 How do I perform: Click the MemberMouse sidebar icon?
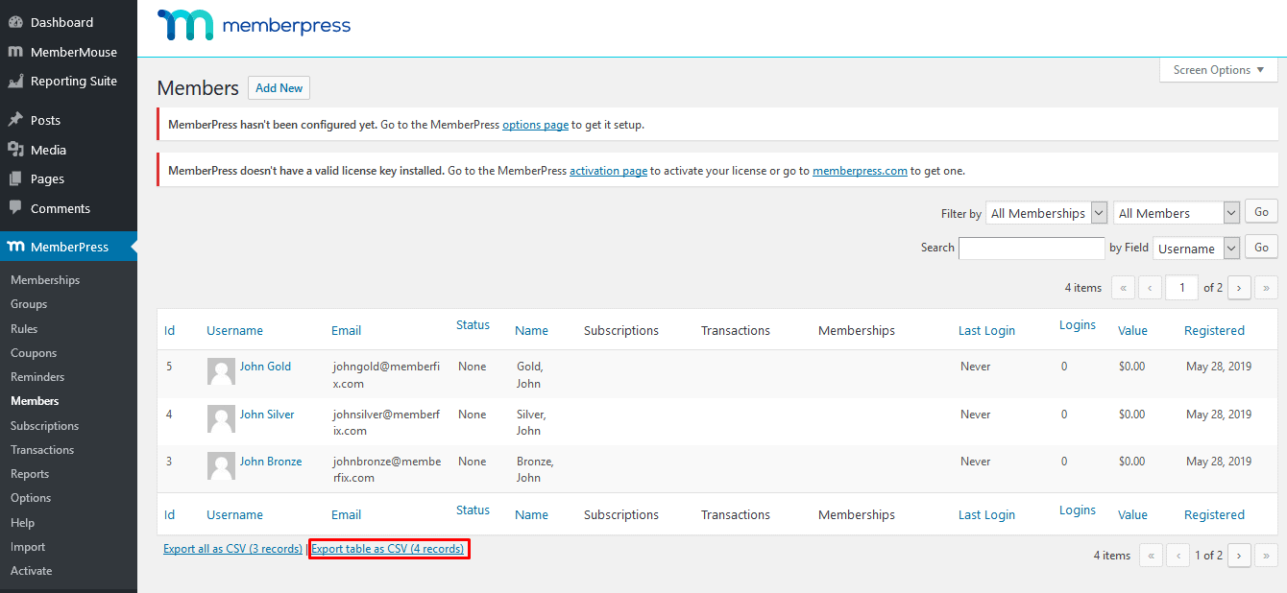click(x=15, y=52)
